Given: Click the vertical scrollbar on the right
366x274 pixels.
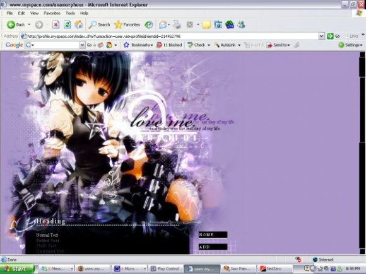Looking at the screenshot, I should [362, 153].
